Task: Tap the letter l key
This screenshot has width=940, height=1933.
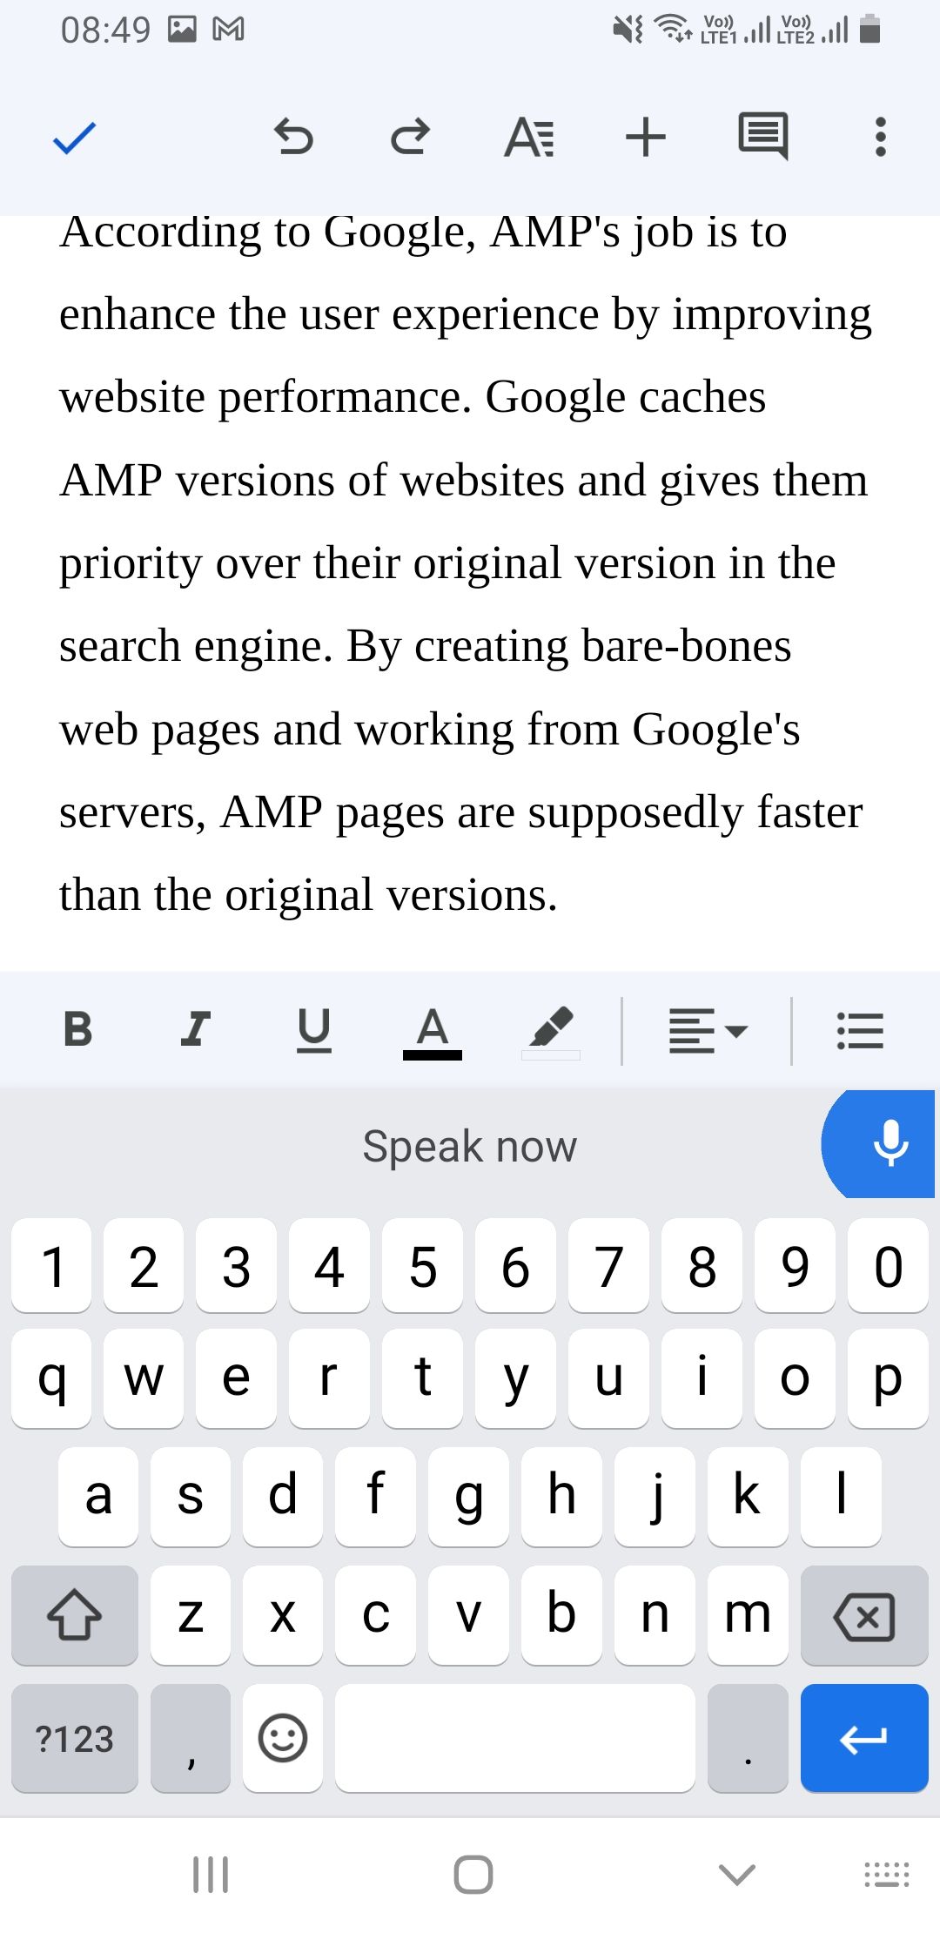Action: coord(841,1497)
